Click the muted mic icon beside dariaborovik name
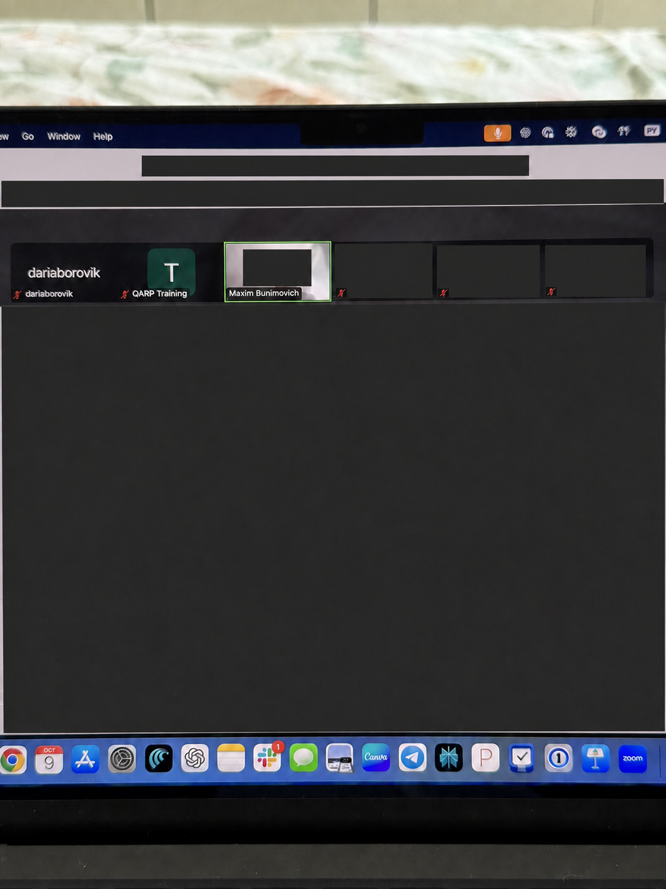The width and height of the screenshot is (666, 889). [x=17, y=294]
